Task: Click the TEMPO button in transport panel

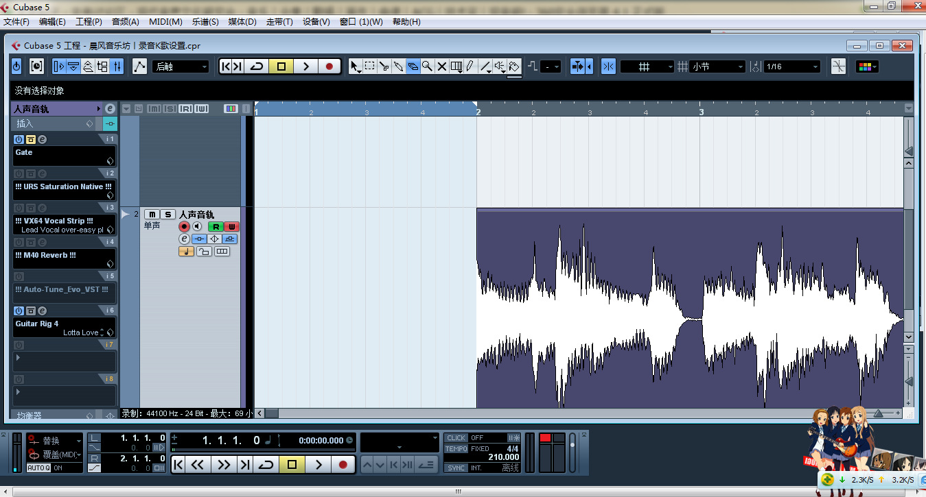Action: coord(456,448)
